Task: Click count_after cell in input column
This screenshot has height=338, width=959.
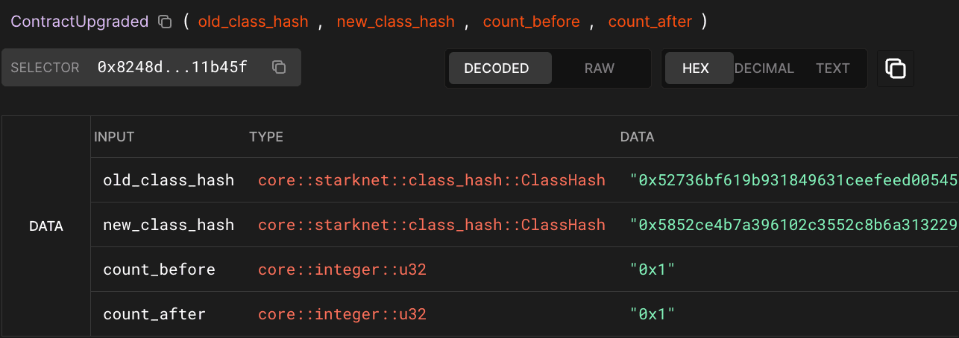Action: click(154, 314)
